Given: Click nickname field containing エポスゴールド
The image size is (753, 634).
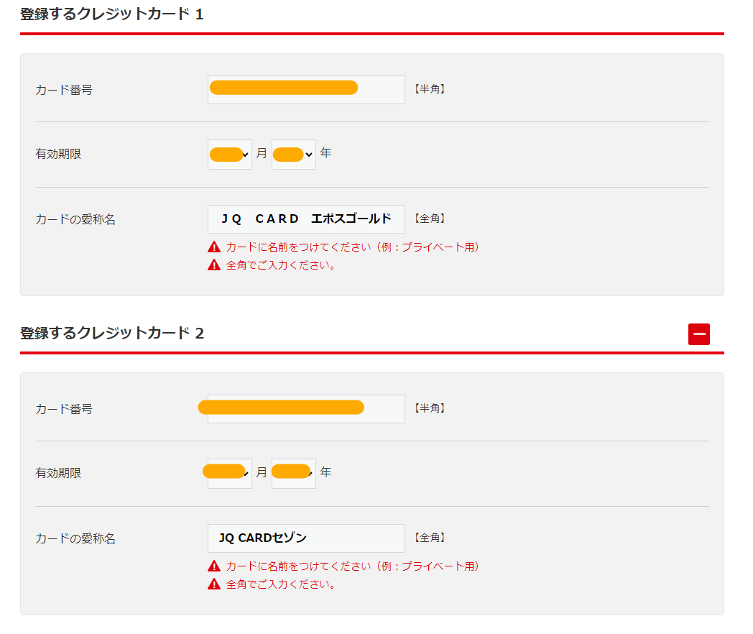Looking at the screenshot, I should (x=306, y=219).
